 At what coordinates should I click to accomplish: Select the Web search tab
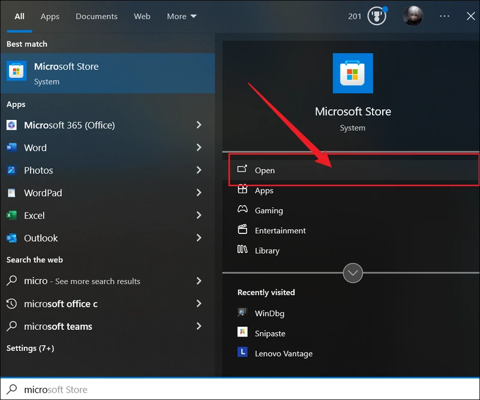[x=142, y=16]
